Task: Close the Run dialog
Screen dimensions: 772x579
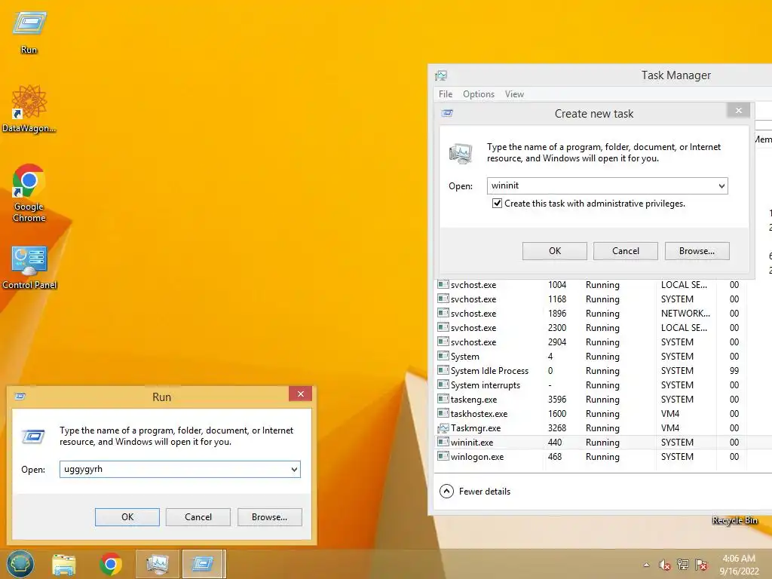Action: pyautogui.click(x=300, y=394)
